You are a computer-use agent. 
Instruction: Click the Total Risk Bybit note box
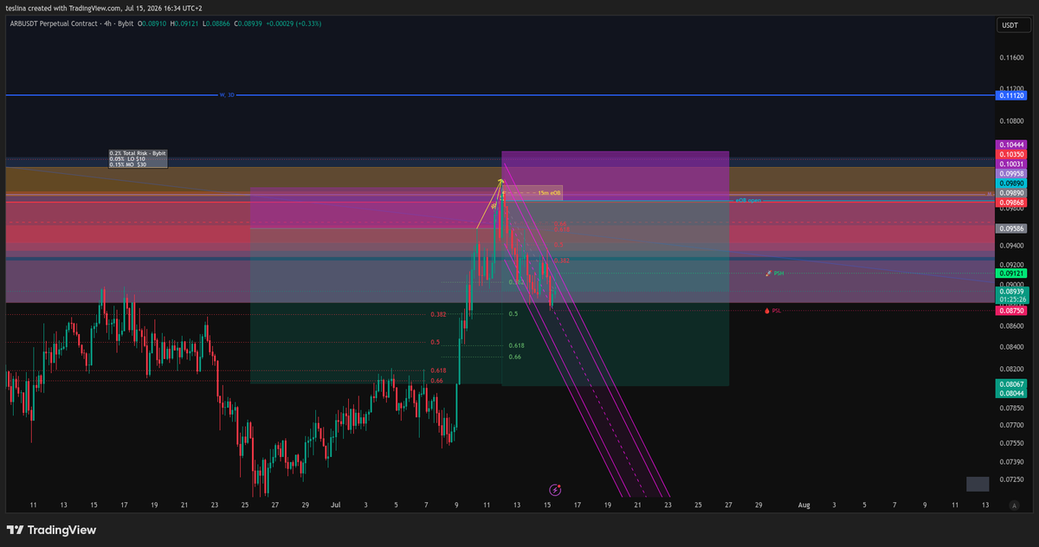(x=139, y=159)
